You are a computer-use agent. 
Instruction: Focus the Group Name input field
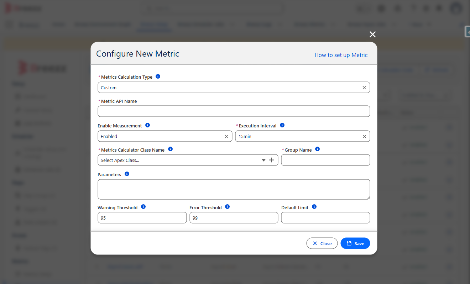tap(325, 160)
